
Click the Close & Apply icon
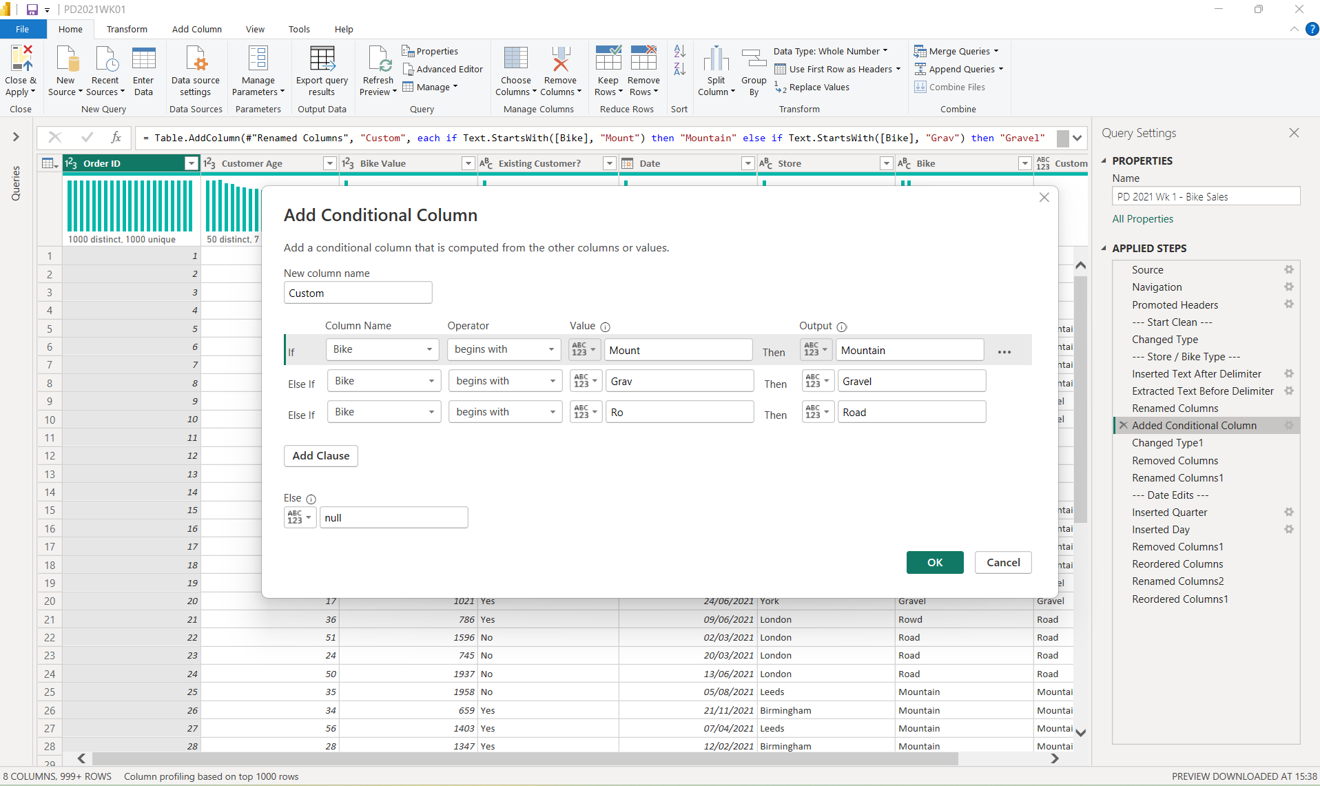point(20,59)
